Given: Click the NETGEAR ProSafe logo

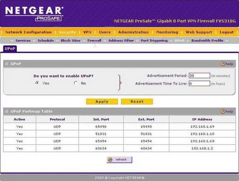Looking at the screenshot, I should pyautogui.click(x=34, y=14).
